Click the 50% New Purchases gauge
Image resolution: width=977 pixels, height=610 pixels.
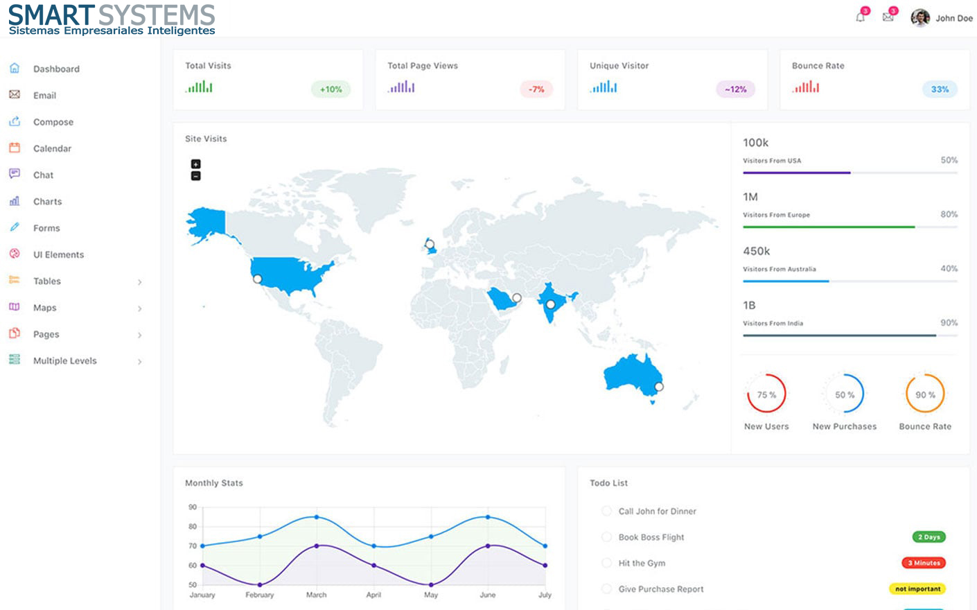pos(845,394)
